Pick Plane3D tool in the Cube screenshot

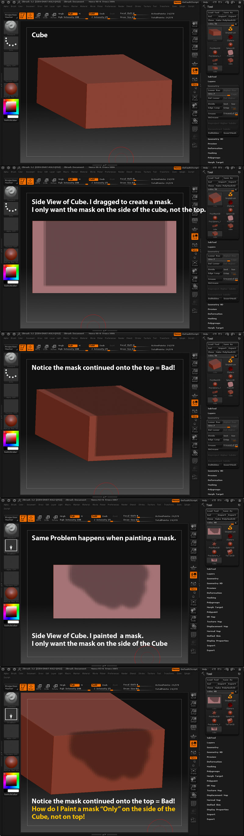point(230,53)
